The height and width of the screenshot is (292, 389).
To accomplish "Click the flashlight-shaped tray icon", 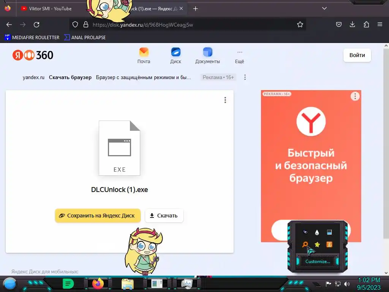I will coord(305,232).
